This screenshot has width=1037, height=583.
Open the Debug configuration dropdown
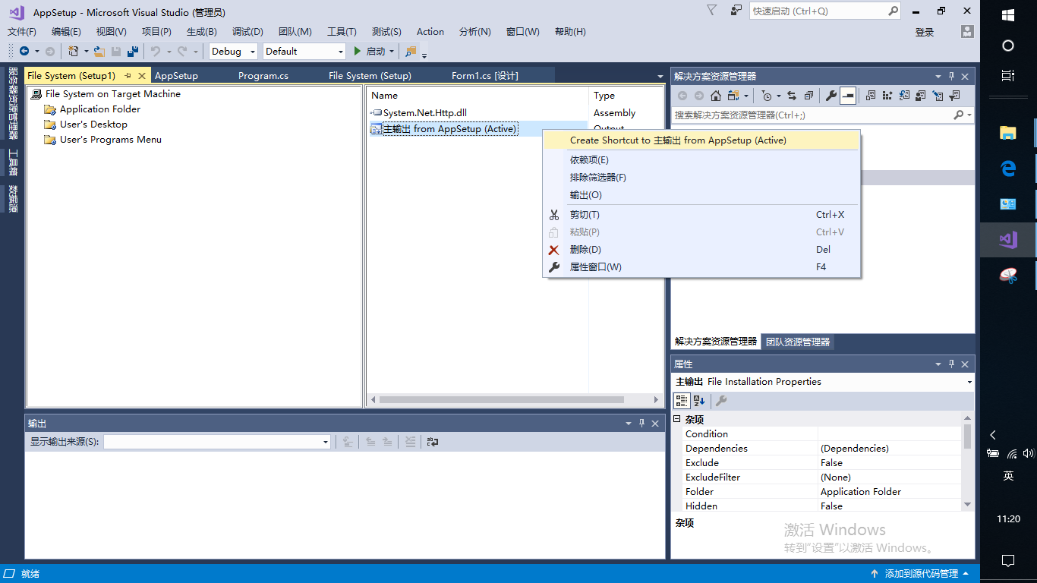click(254, 51)
